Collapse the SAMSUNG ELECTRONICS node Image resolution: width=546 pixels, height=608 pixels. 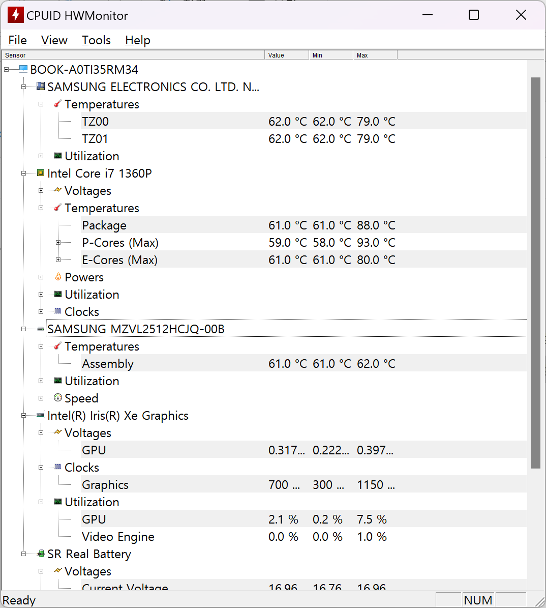(x=23, y=87)
